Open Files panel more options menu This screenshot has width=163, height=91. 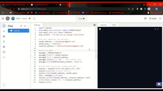[x=28, y=26]
